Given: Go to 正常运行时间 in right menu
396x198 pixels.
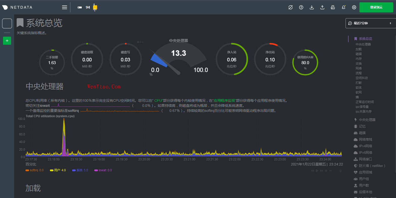Looking at the screenshot, I should pyautogui.click(x=365, y=102).
